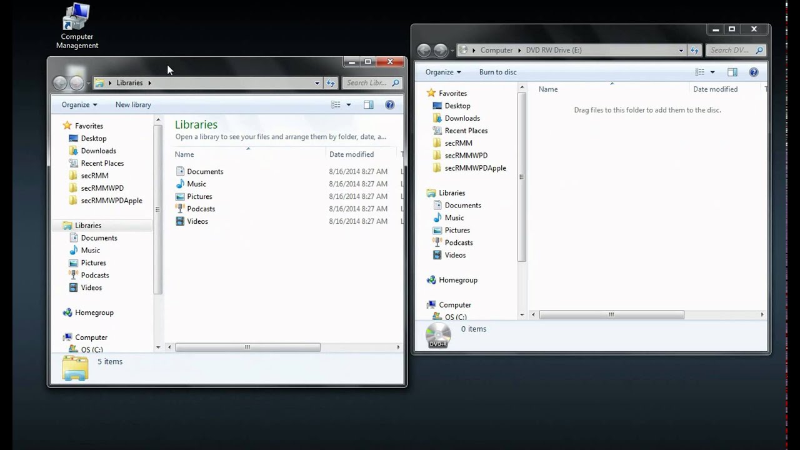Viewport: 800px width, 450px height.
Task: Refresh the DVD RW Drive window
Action: tap(695, 50)
